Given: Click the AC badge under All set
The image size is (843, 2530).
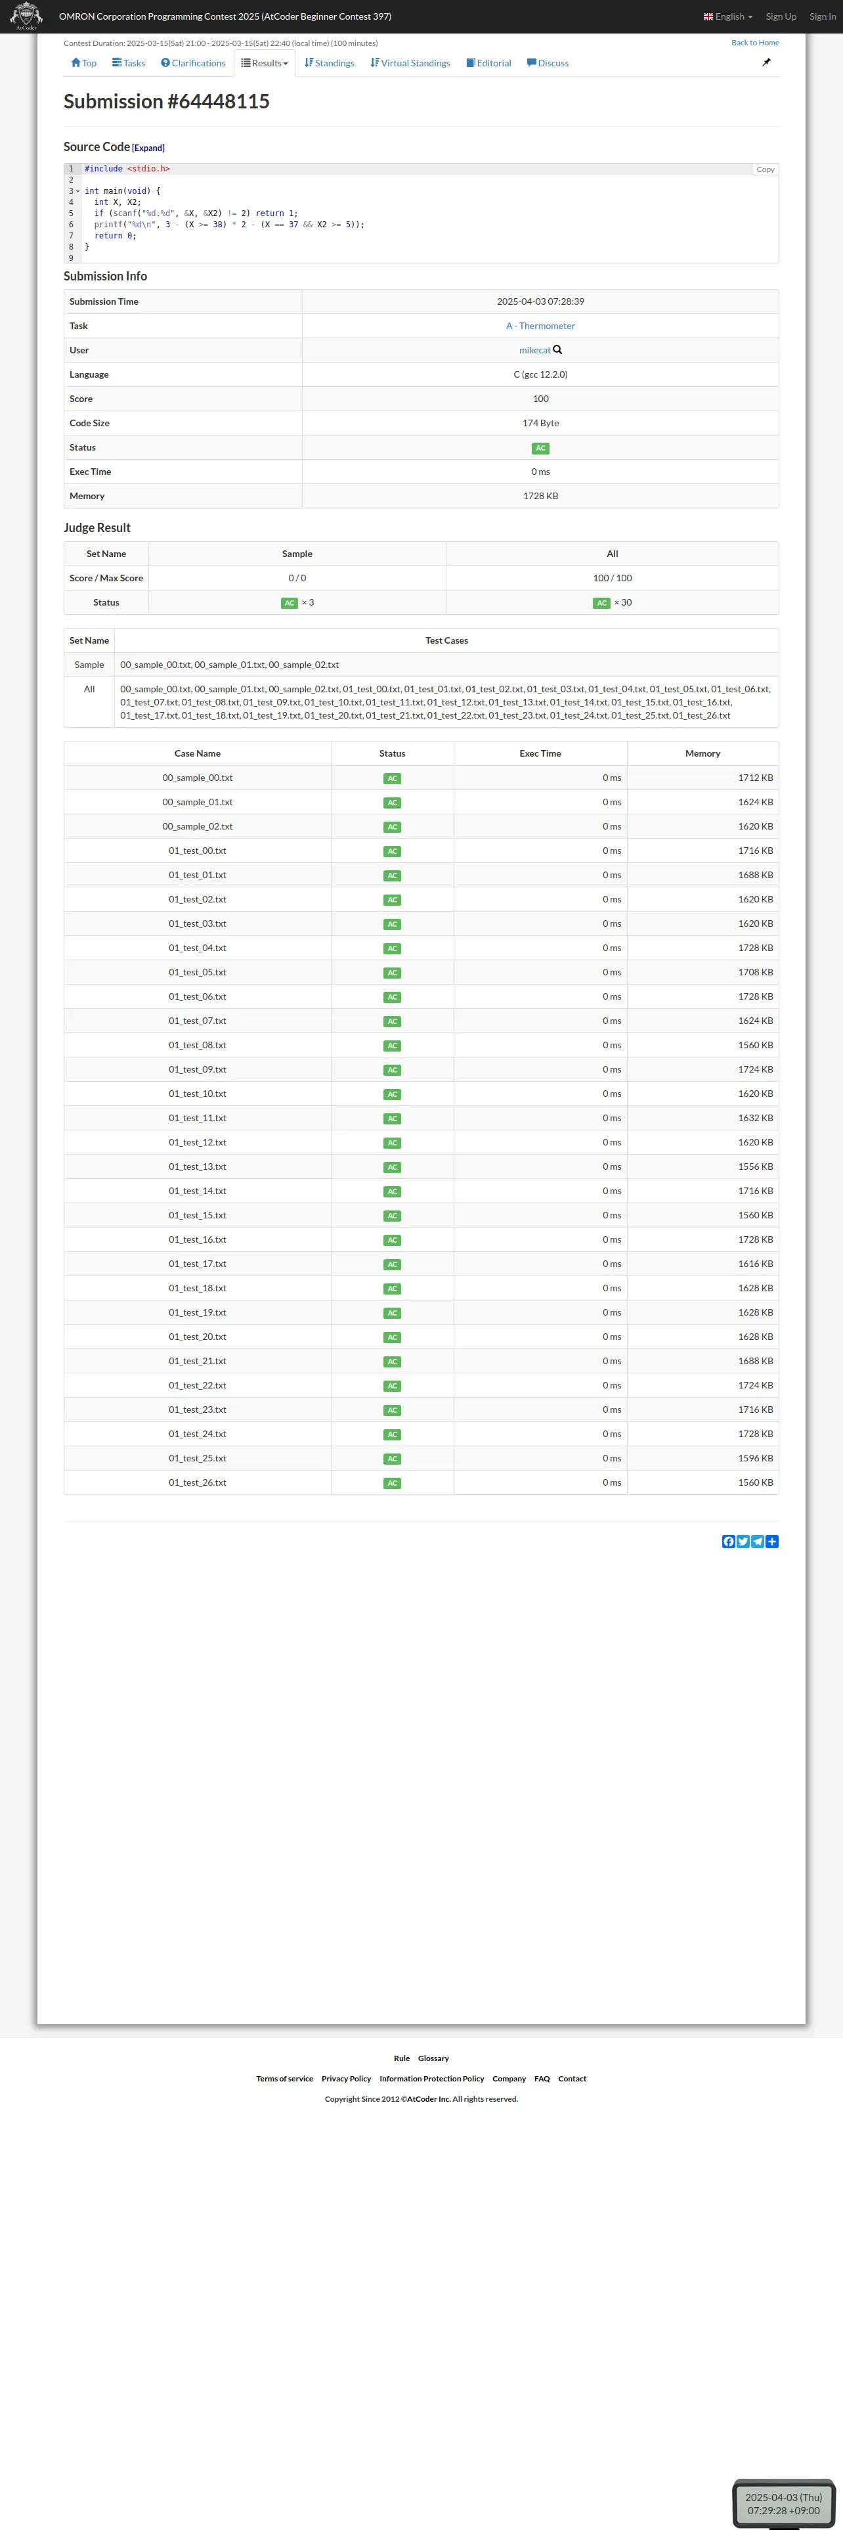Looking at the screenshot, I should (x=601, y=603).
